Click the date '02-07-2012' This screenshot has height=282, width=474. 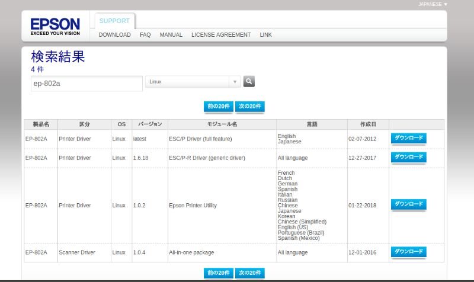tap(362, 139)
